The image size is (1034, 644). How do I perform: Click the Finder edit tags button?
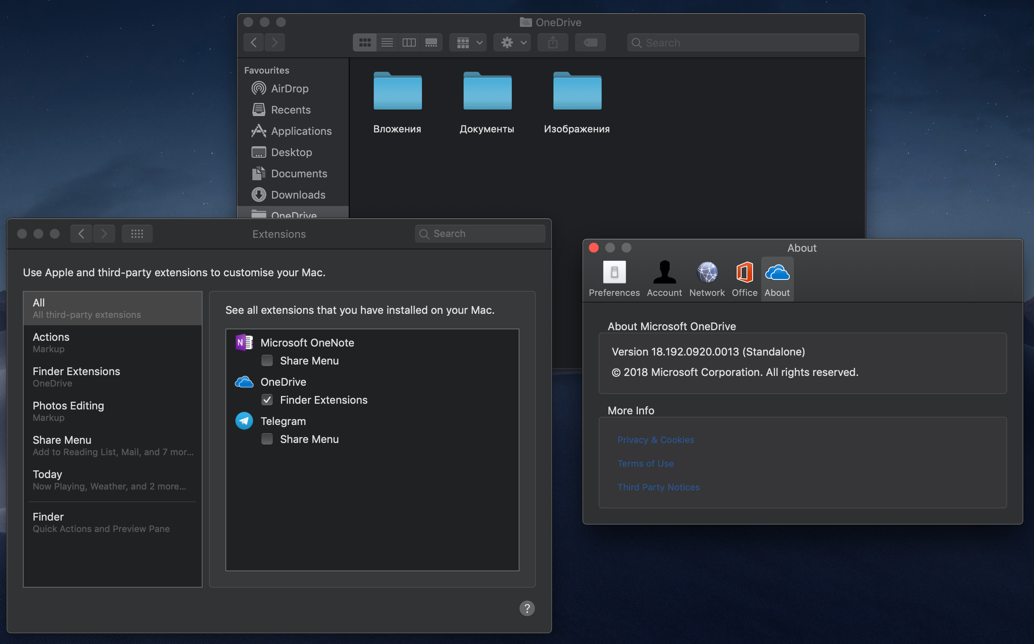click(x=590, y=42)
